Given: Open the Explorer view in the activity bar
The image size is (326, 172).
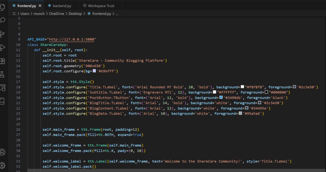Looking at the screenshot, I should tap(2, 6).
